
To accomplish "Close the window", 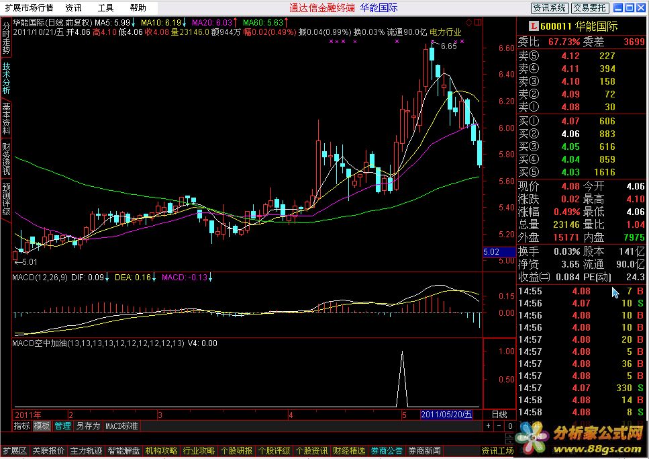I will 641,7.
